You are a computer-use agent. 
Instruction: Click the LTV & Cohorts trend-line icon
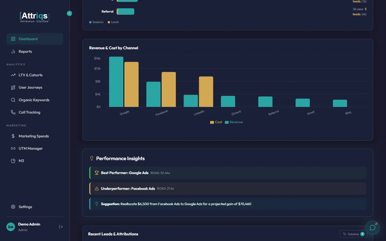13,75
